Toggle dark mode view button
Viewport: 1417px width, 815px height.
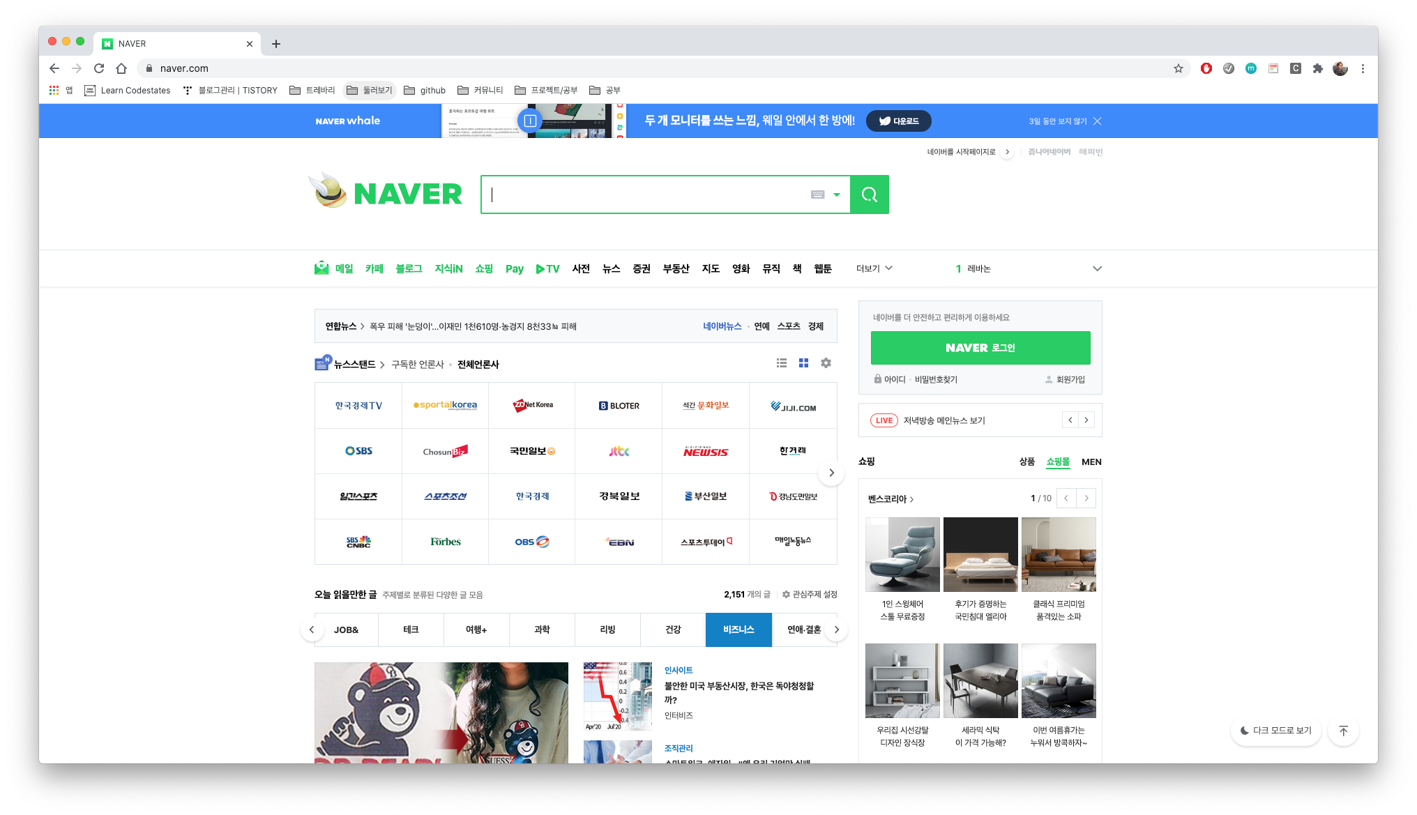1275,731
